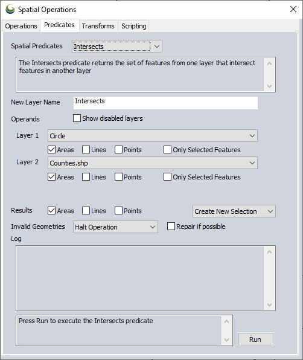The width and height of the screenshot is (303, 360).
Task: Open Create New Selection dropdown
Action: (x=234, y=211)
